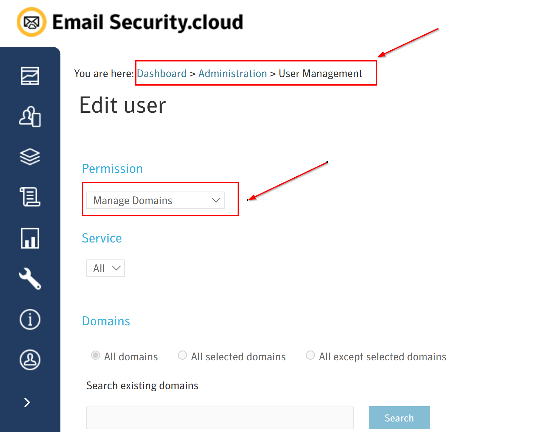Open the dashboard monitor icon in sidebar
The width and height of the screenshot is (558, 432).
point(30,76)
